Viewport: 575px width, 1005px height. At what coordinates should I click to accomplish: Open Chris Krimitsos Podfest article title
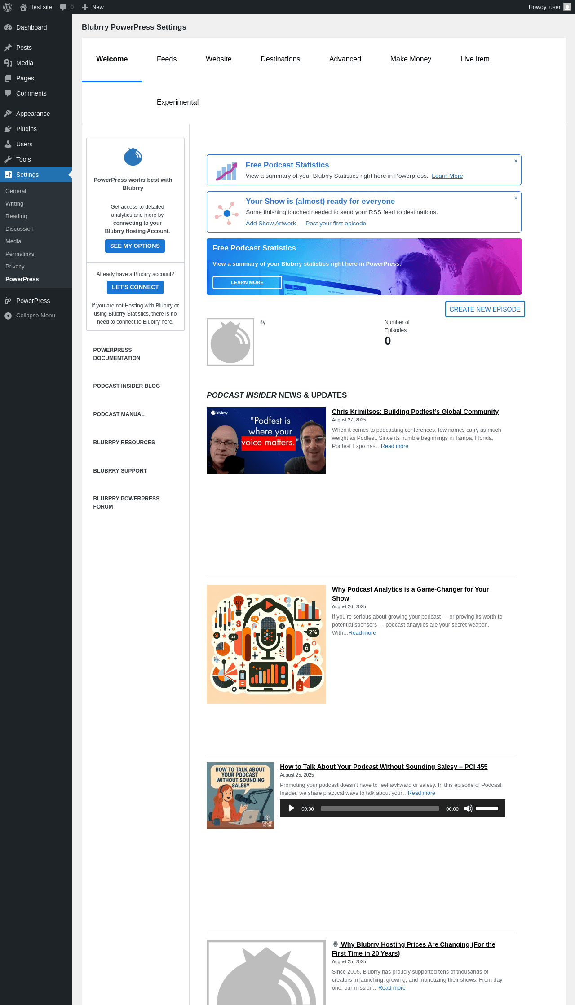click(x=415, y=412)
